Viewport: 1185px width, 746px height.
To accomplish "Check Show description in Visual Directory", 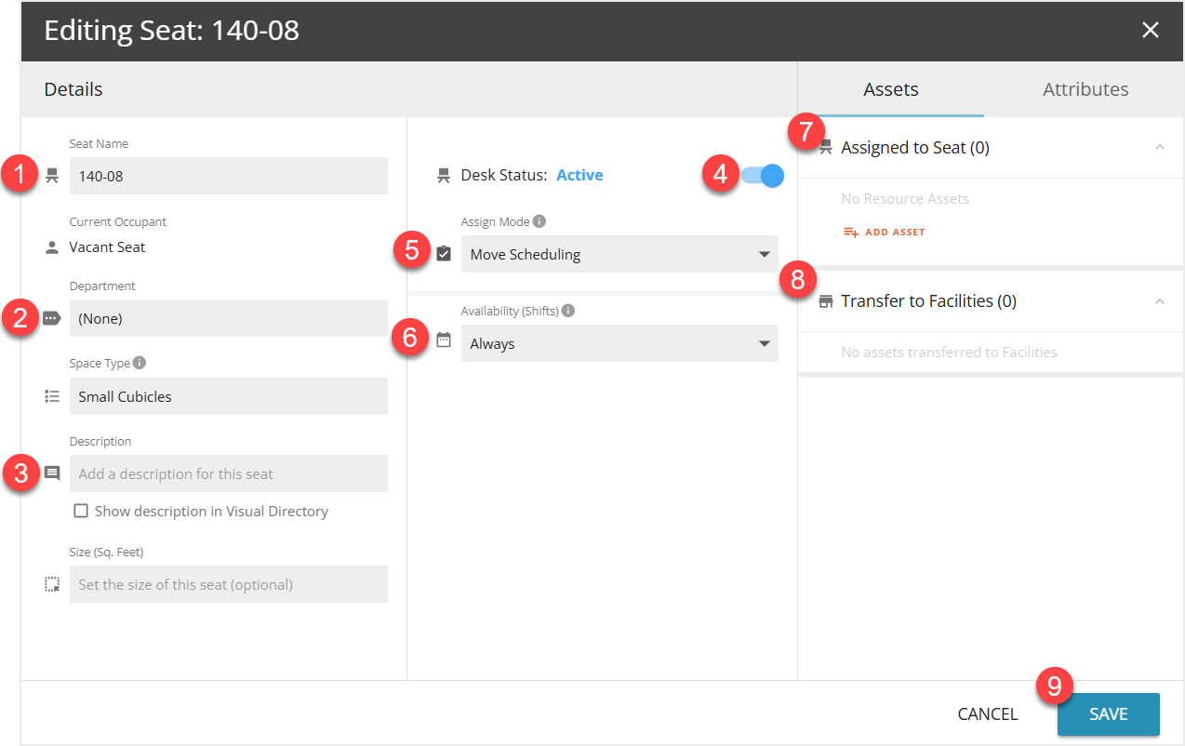I will tap(81, 511).
